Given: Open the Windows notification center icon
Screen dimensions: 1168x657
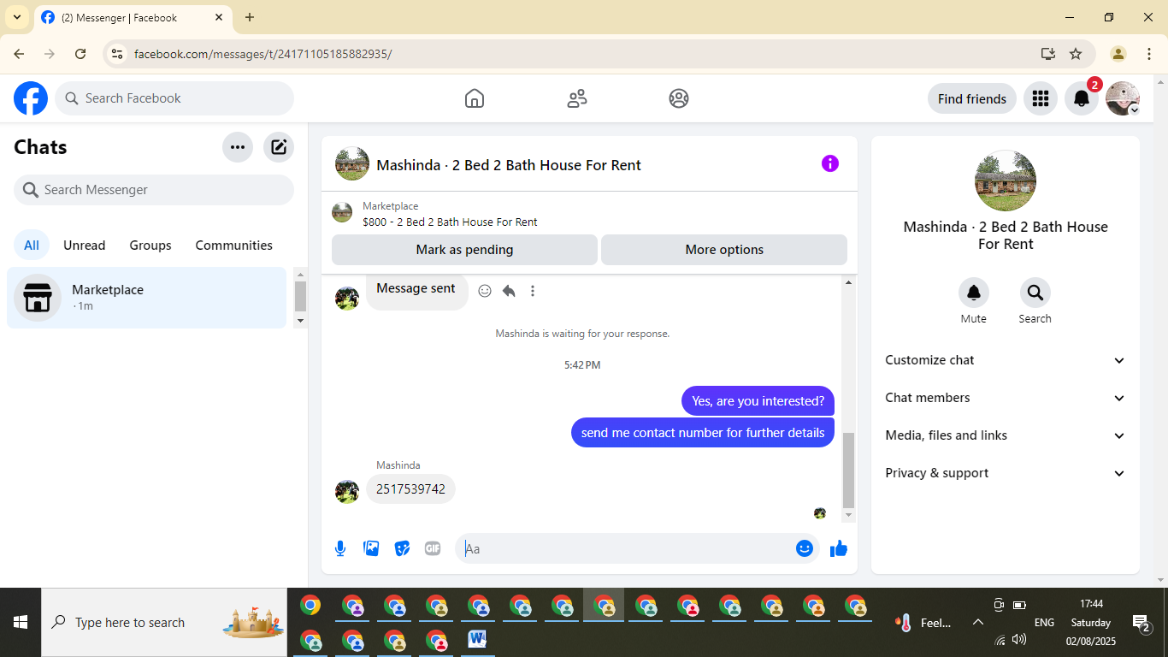Looking at the screenshot, I should (1141, 624).
